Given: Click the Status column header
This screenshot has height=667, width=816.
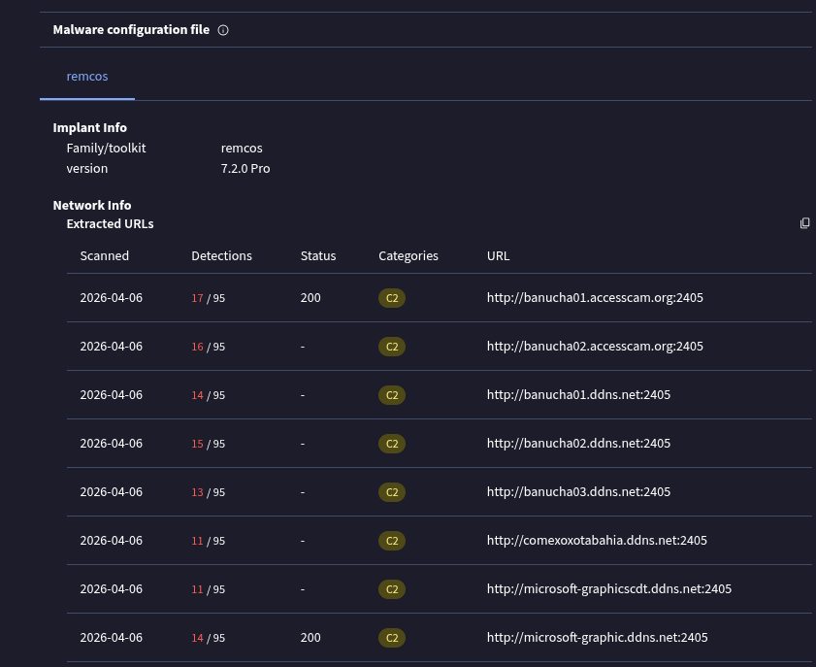Looking at the screenshot, I should click(318, 255).
